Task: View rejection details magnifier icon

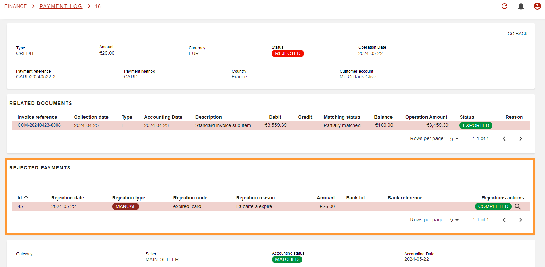Action: (x=518, y=207)
